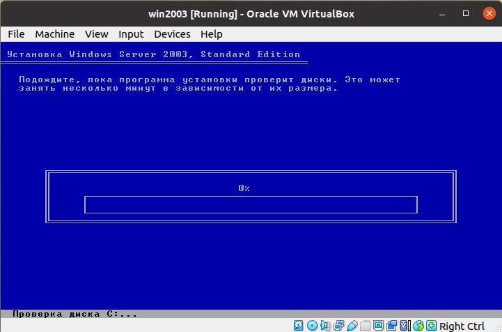Click the shared folders status icon
Image resolution: width=502 pixels, height=332 pixels.
point(365,326)
